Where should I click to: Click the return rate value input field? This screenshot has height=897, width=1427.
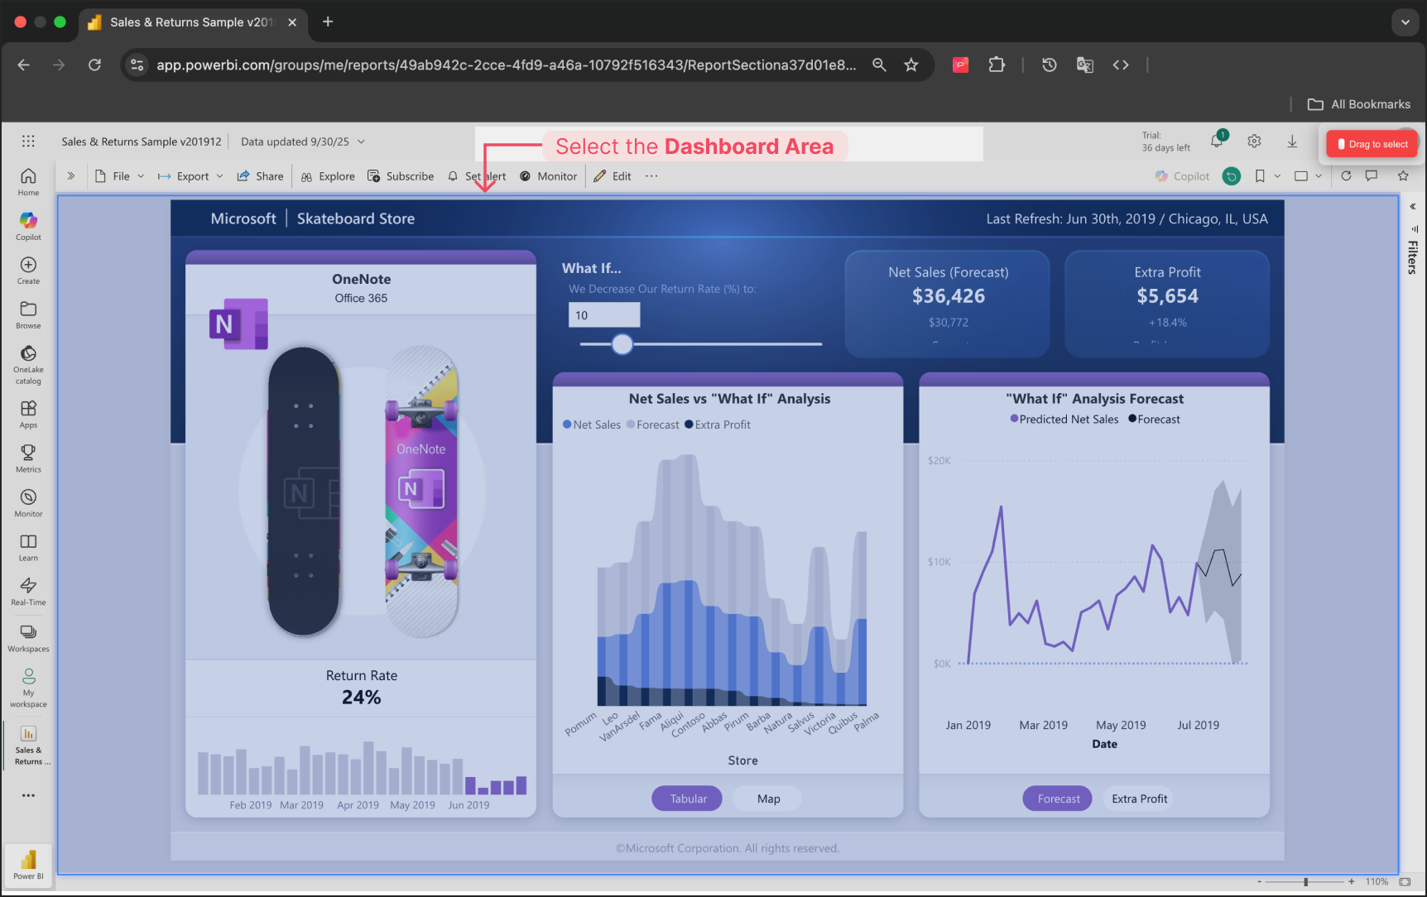[x=603, y=315]
